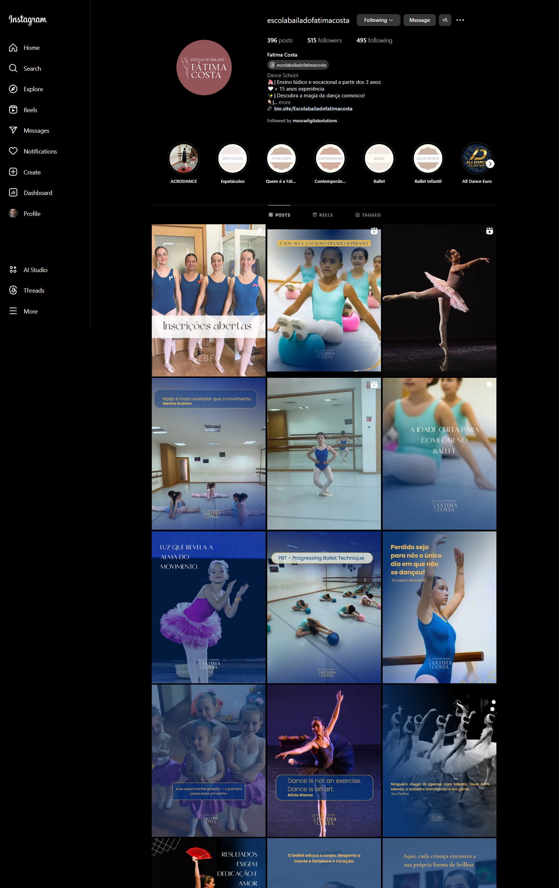Image resolution: width=559 pixels, height=888 pixels.
Task: Open Search from the sidebar
Action: [25, 68]
